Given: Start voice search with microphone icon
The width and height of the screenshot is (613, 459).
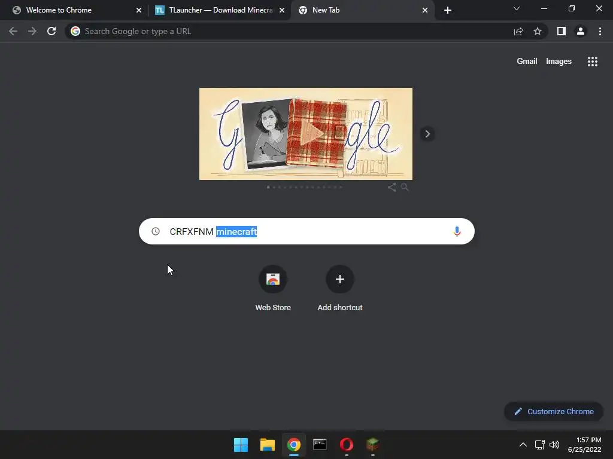Looking at the screenshot, I should pos(457,231).
